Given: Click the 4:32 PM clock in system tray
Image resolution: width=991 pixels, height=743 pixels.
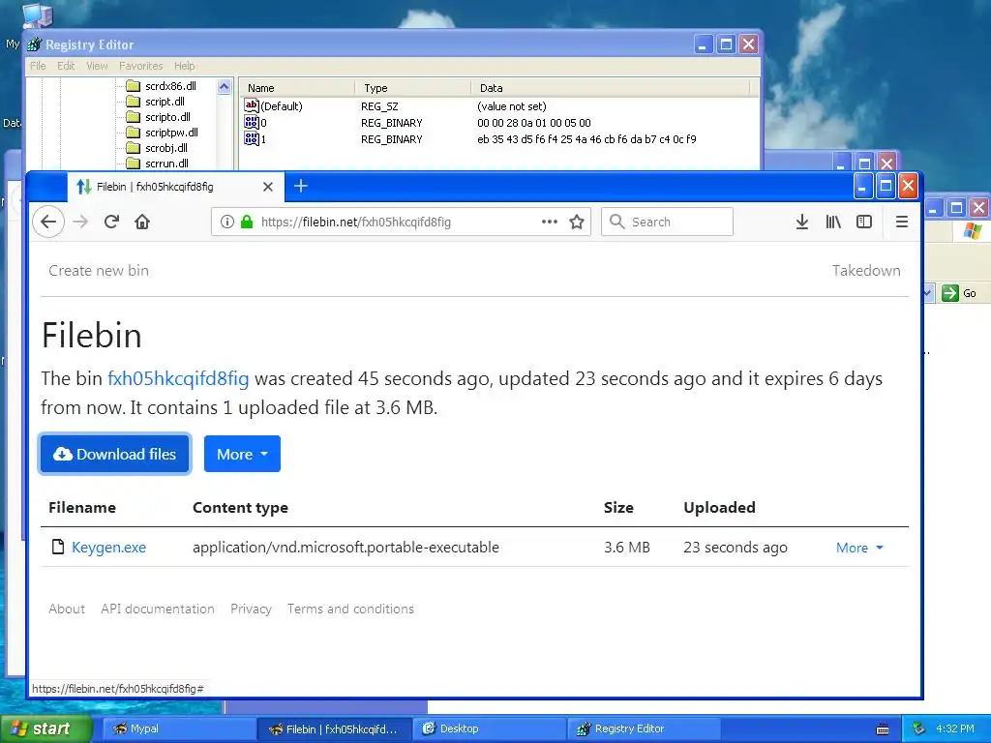Looking at the screenshot, I should coord(955,728).
